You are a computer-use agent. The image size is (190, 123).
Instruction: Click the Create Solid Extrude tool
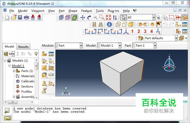point(44,61)
